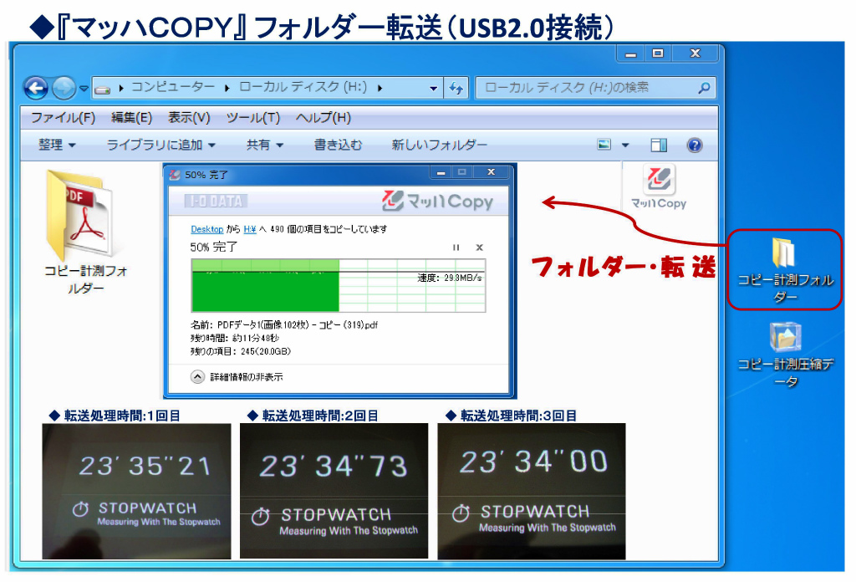This screenshot has height=582, width=856.
Task: Cancel the copy with the small x icon
Action: coord(479,248)
